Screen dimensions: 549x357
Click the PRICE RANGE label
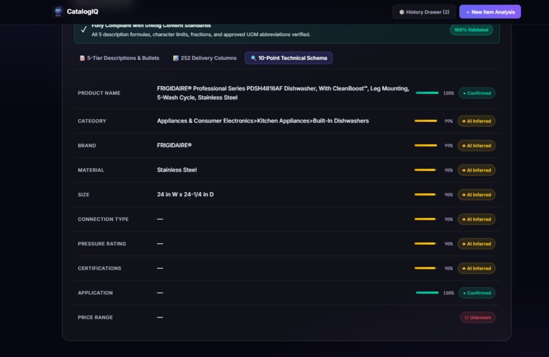pos(95,317)
